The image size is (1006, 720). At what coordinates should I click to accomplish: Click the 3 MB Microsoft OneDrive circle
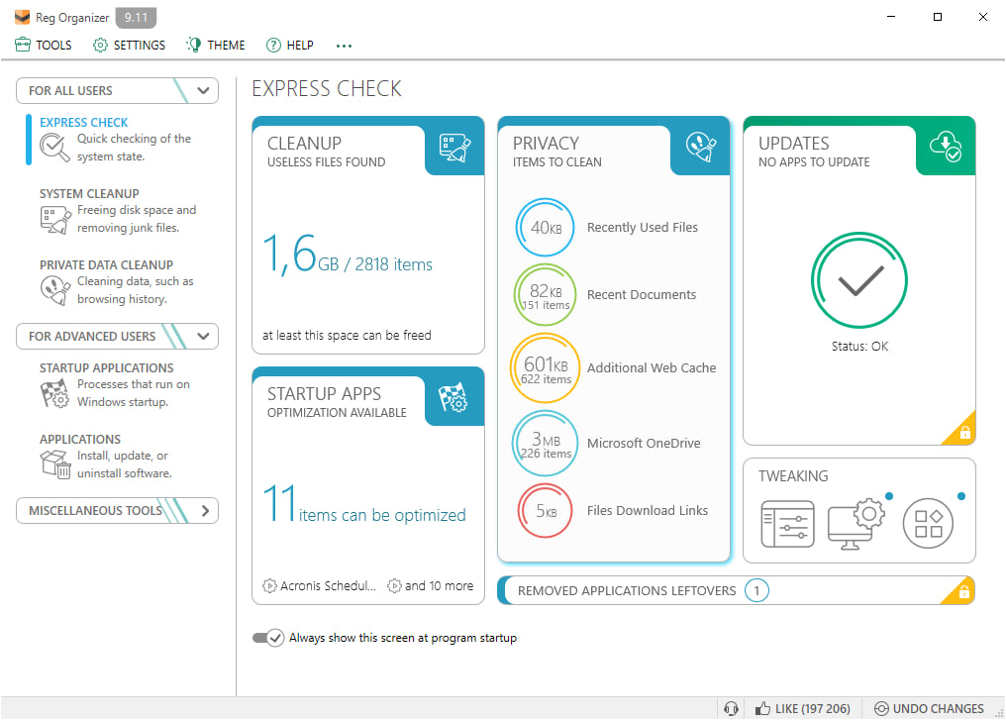[545, 444]
